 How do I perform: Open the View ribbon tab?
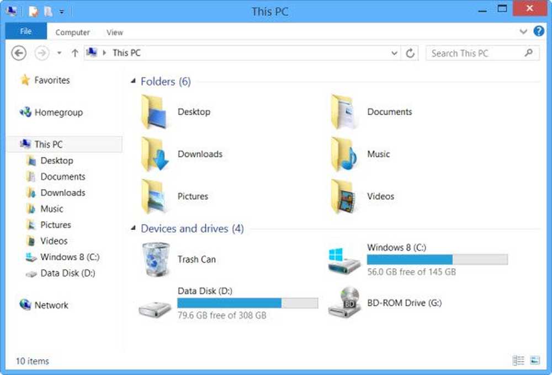(115, 33)
